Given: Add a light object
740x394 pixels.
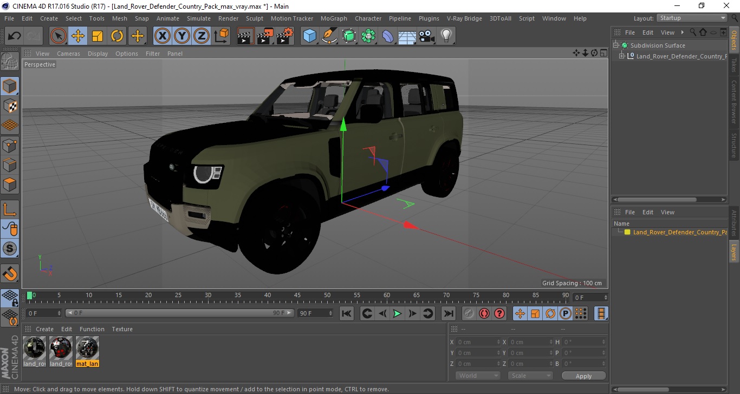Looking at the screenshot, I should [x=446, y=36].
